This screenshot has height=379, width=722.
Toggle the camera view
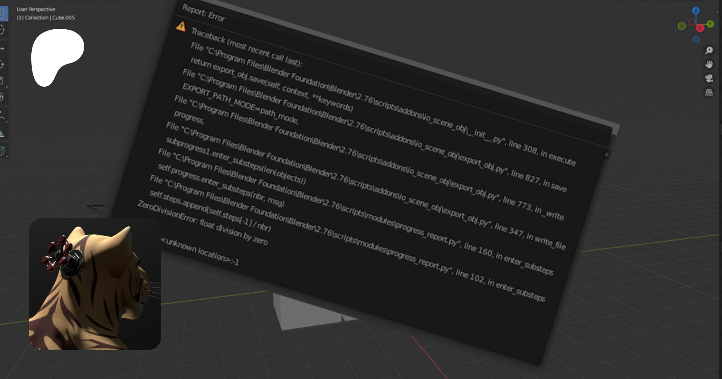[709, 78]
